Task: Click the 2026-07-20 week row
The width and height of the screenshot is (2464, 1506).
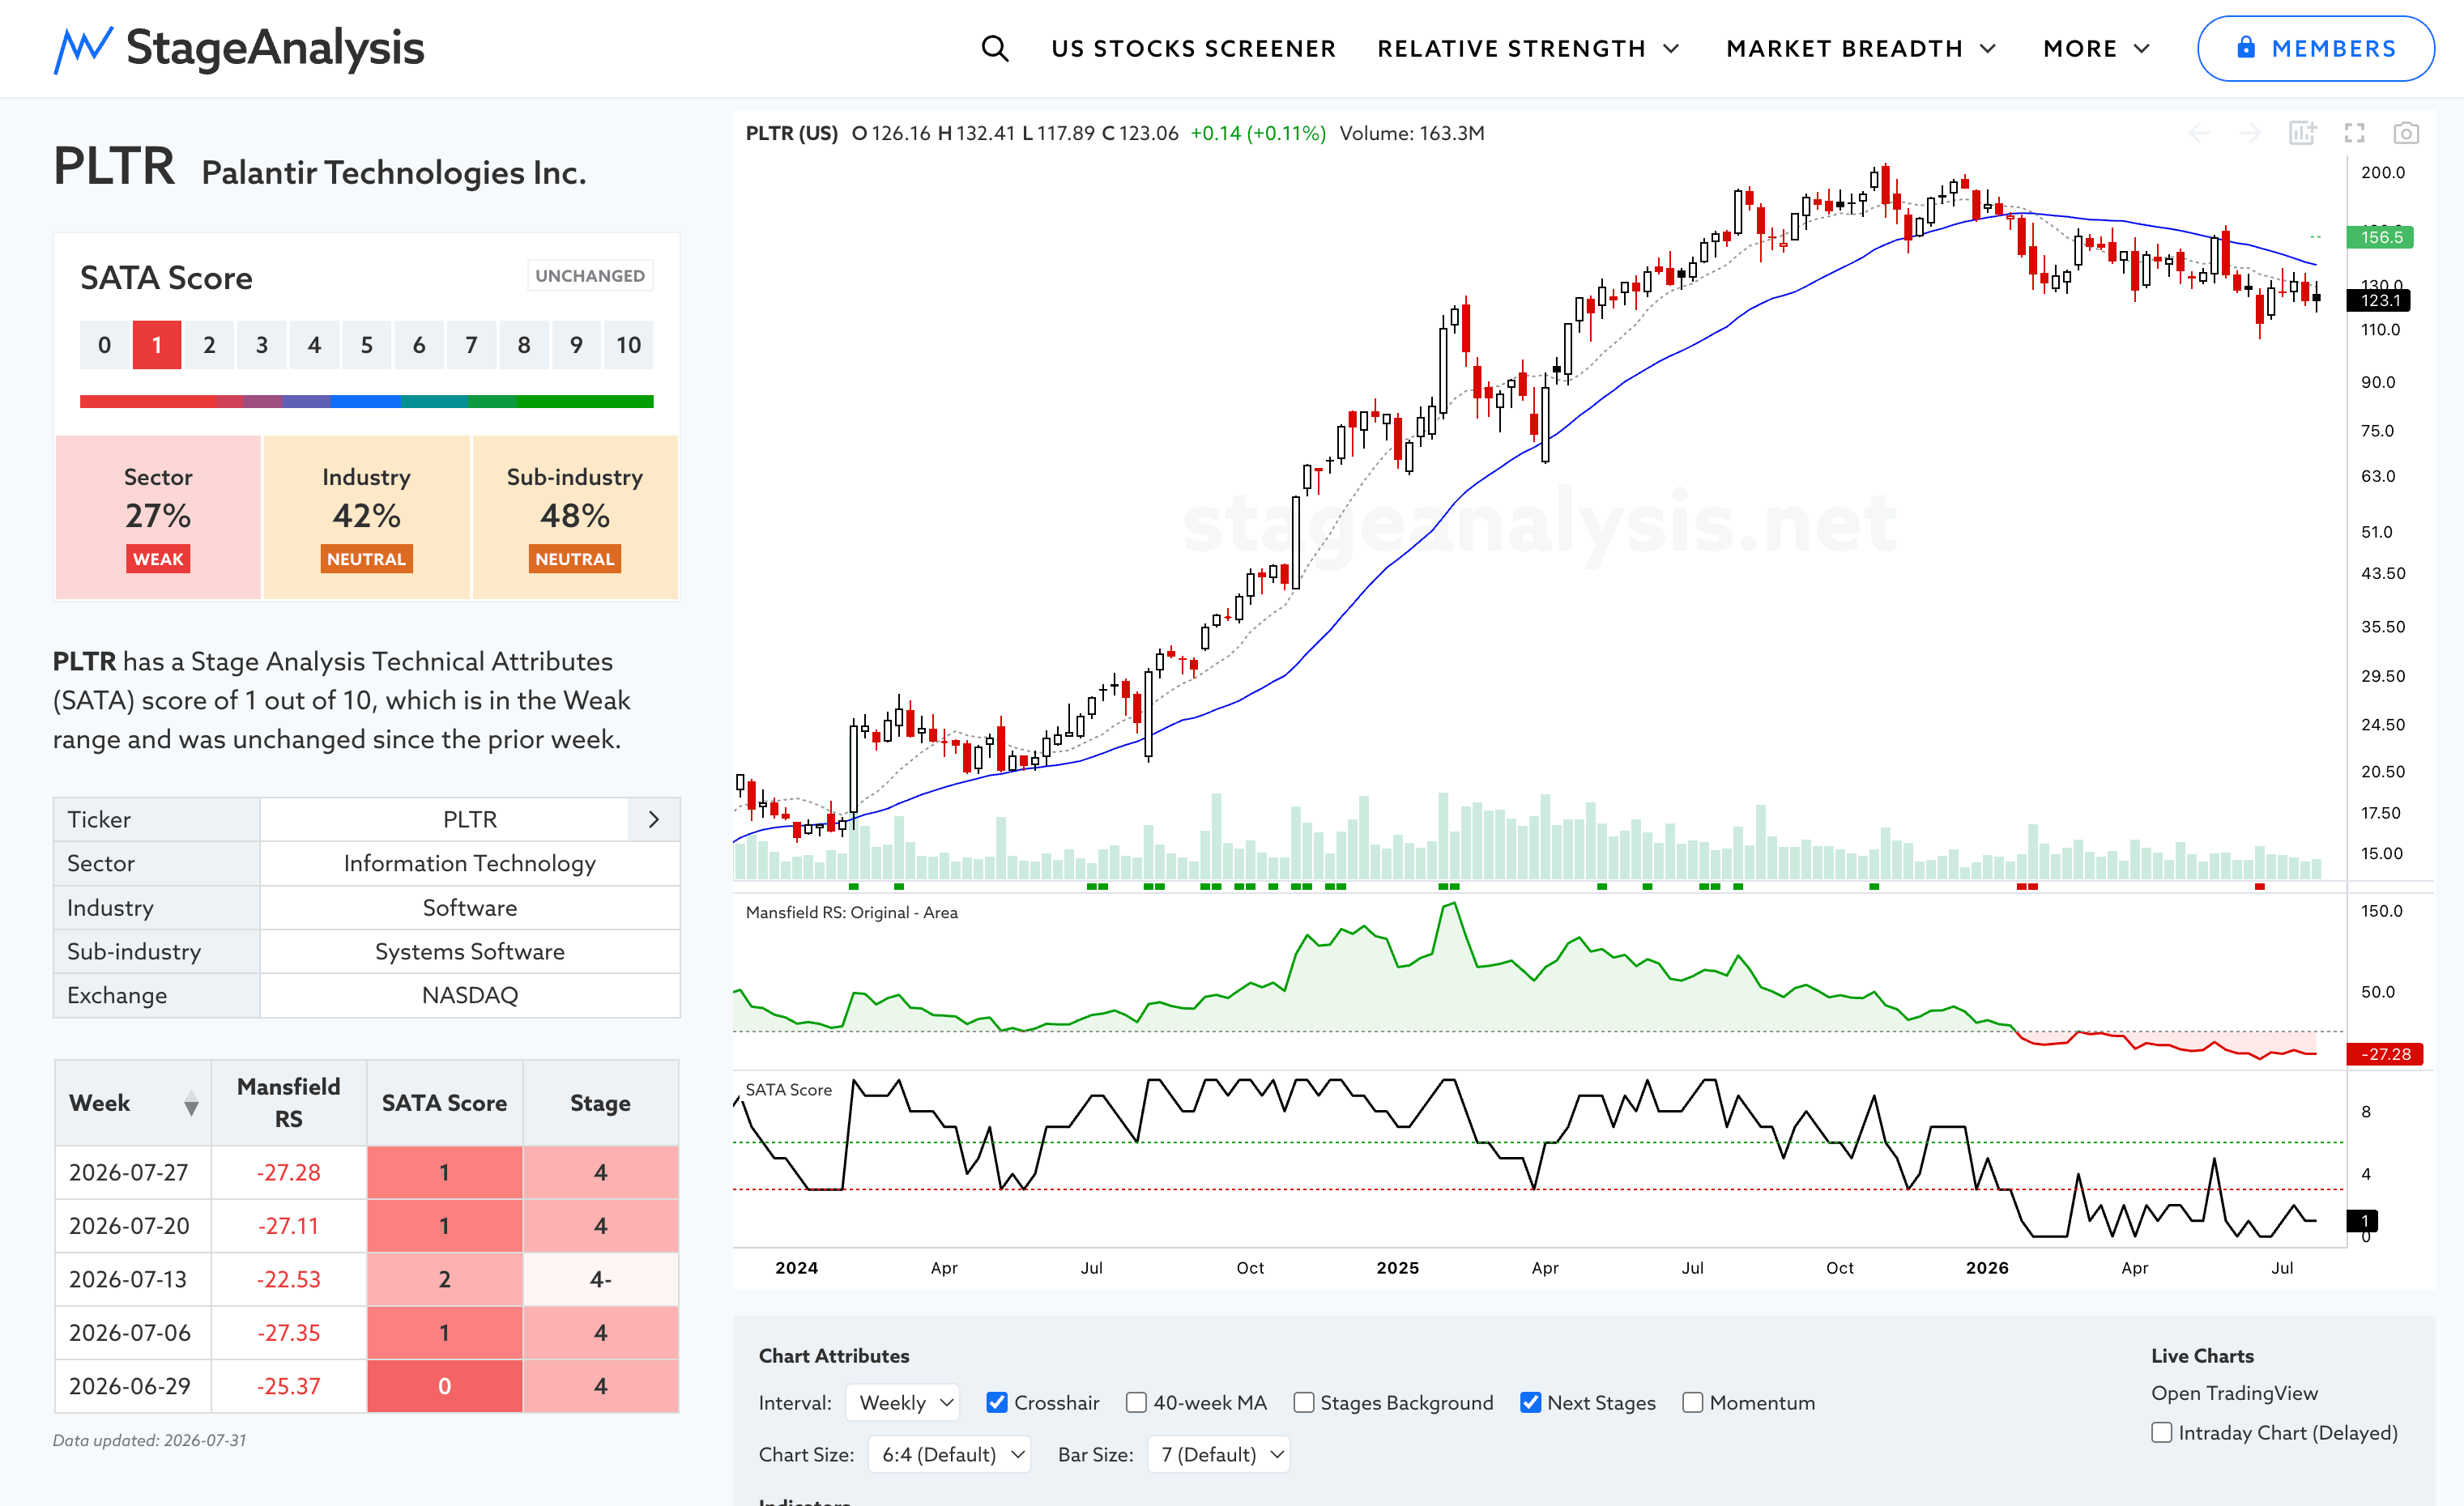Action: coord(367,1226)
